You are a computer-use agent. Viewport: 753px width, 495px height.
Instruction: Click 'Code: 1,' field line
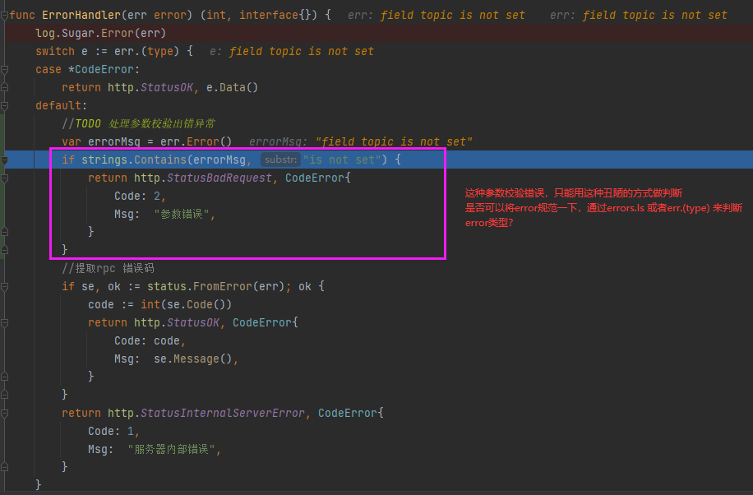113,432
